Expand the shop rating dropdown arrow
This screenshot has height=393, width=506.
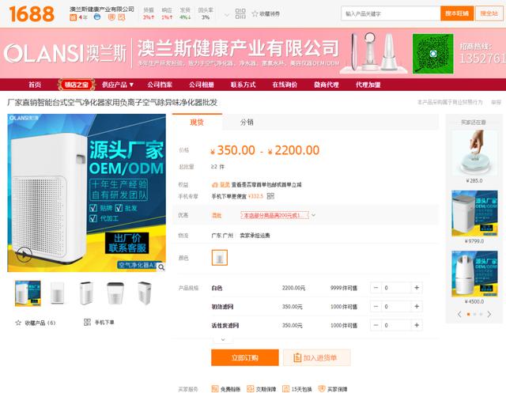click(x=227, y=15)
